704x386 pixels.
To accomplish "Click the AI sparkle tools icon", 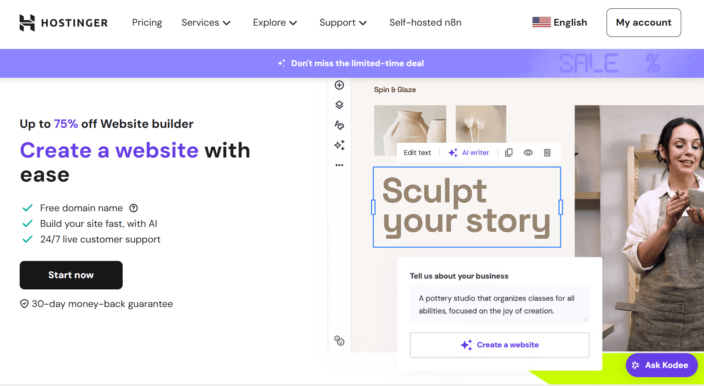I will click(339, 145).
